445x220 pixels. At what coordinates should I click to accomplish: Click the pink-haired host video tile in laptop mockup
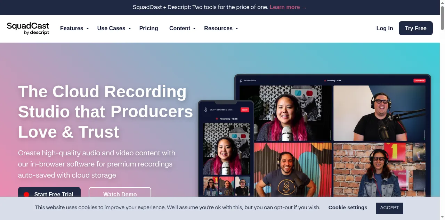pos(285,113)
